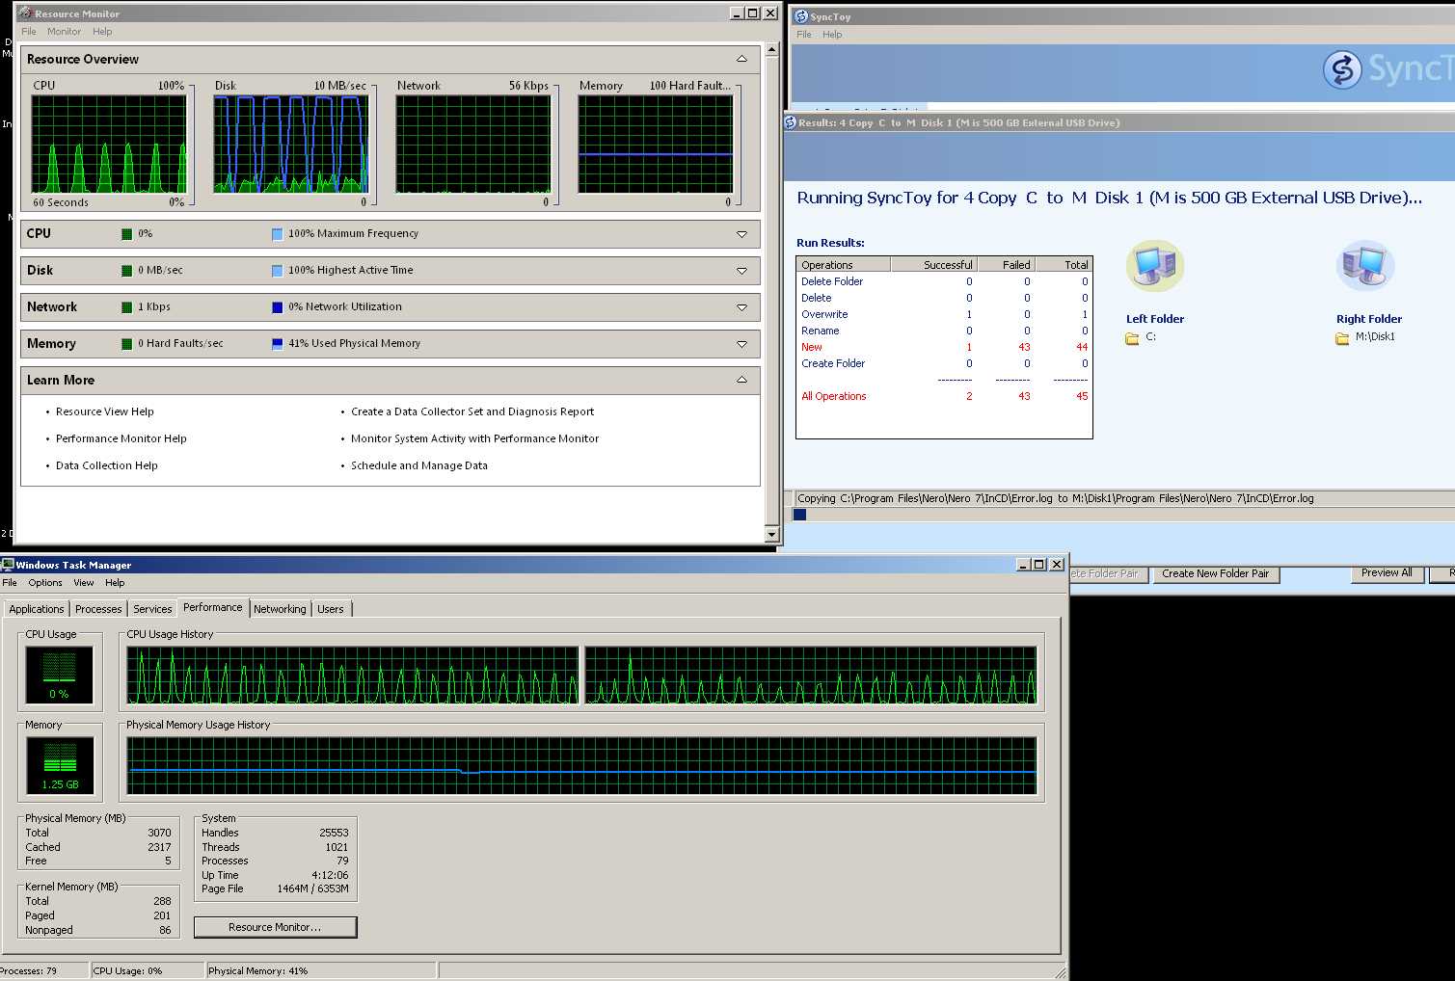This screenshot has width=1455, height=981.
Task: Click the Right Folder computer icon
Action: click(1364, 266)
